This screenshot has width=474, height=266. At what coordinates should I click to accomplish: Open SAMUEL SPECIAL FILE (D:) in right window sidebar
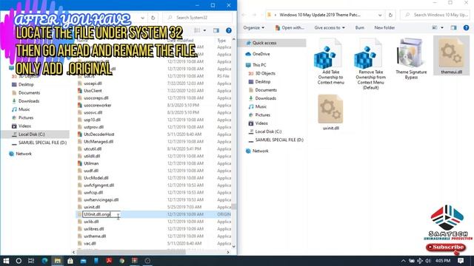(x=279, y=140)
